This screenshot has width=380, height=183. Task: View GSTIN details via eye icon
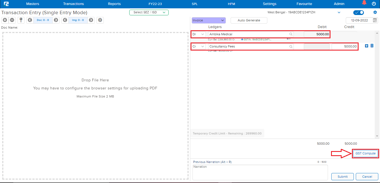tap(242, 39)
